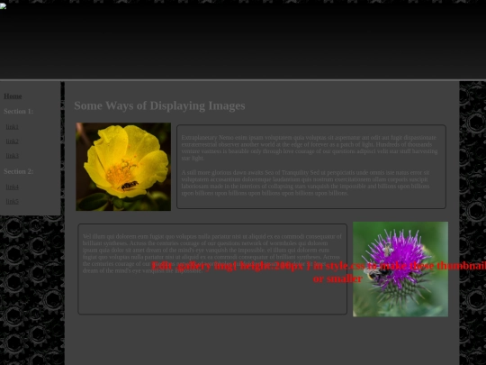Click the paragraph starting 'Vel illum qui dolorem'

[212, 253]
